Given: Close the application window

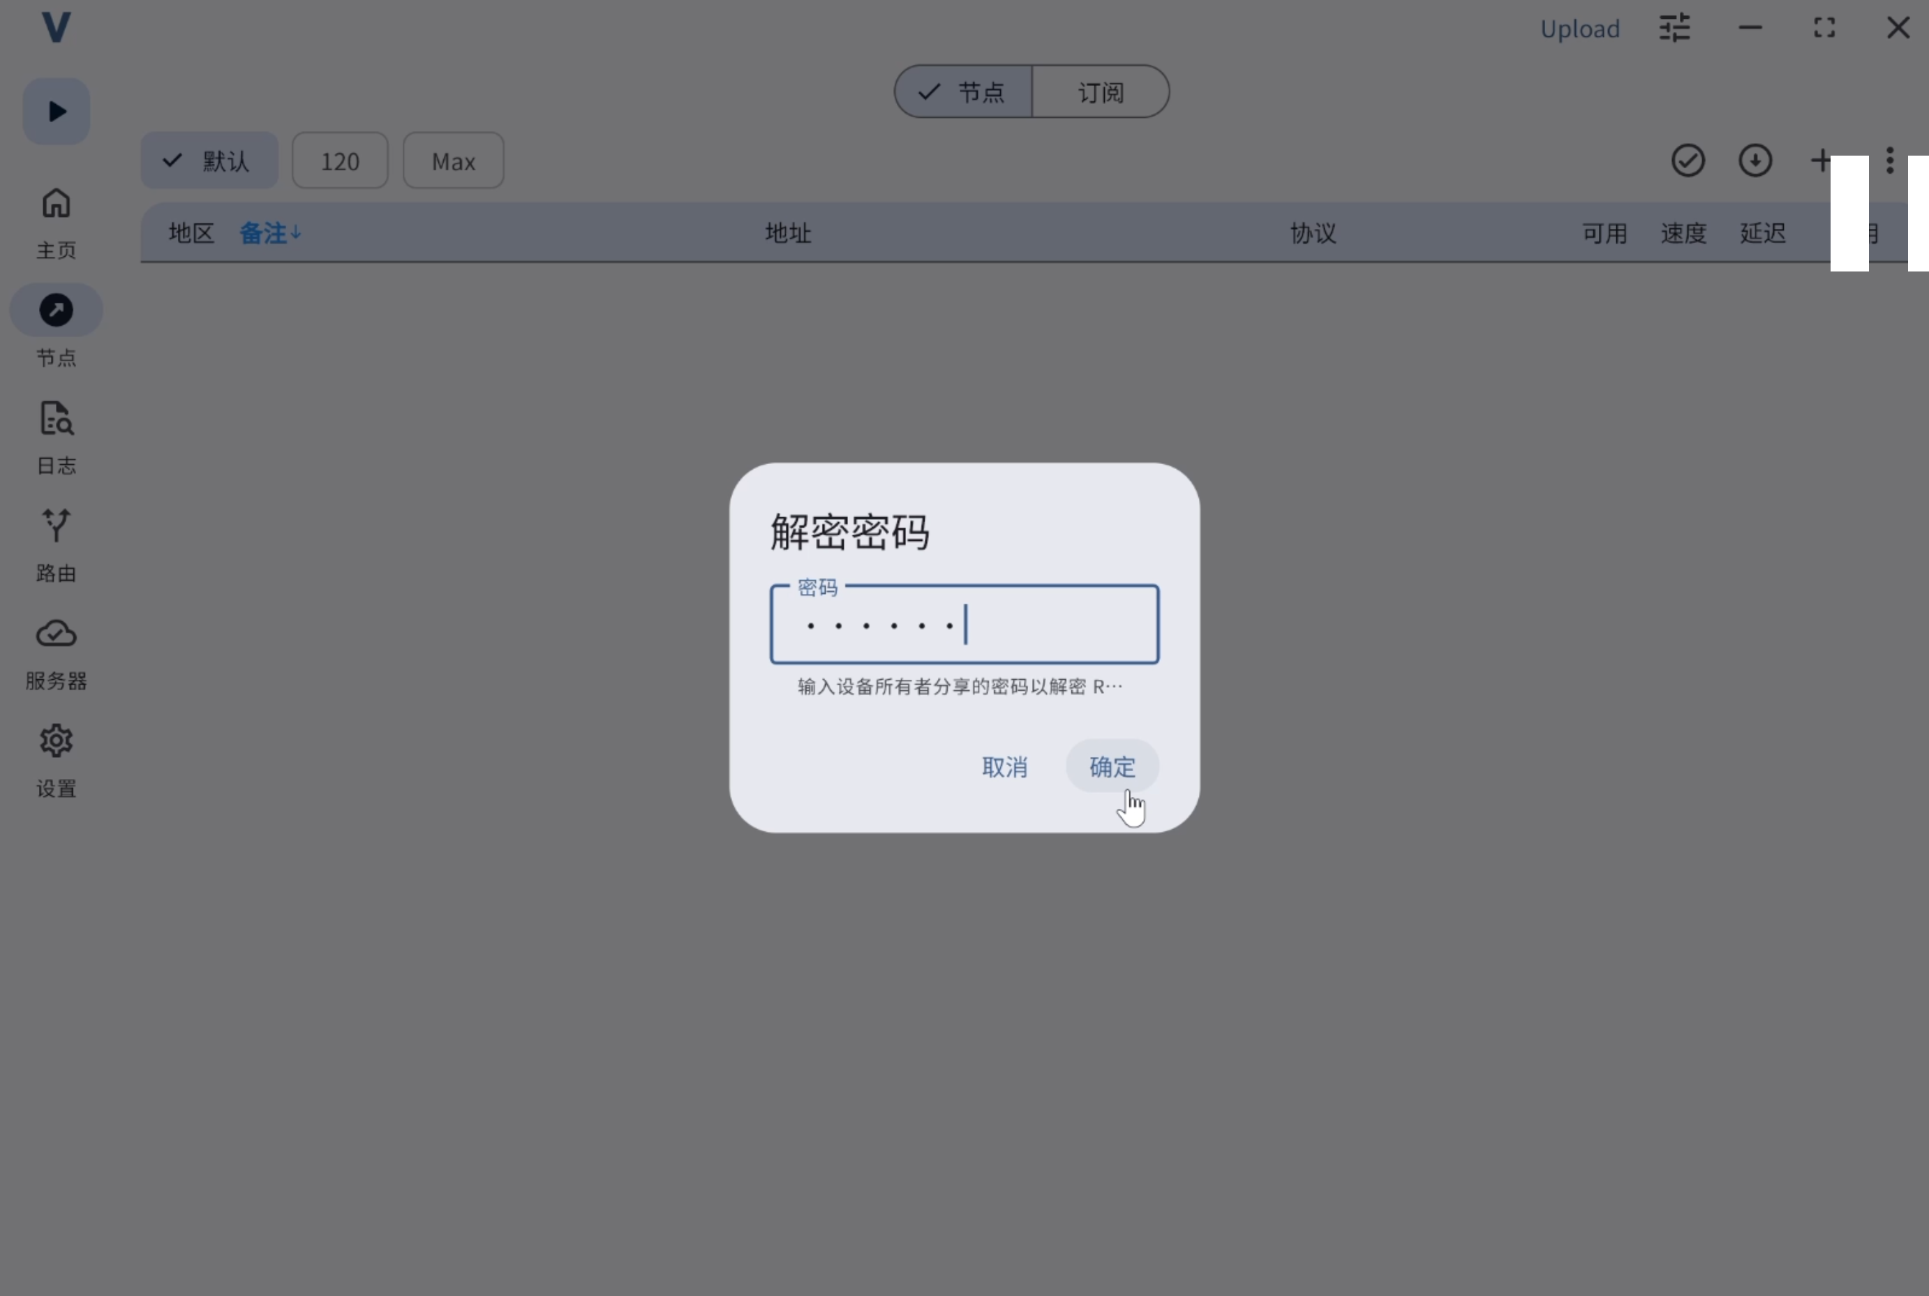Looking at the screenshot, I should click(1898, 28).
